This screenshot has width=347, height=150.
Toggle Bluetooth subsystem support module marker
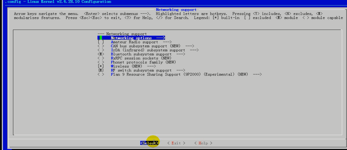tap(101, 54)
